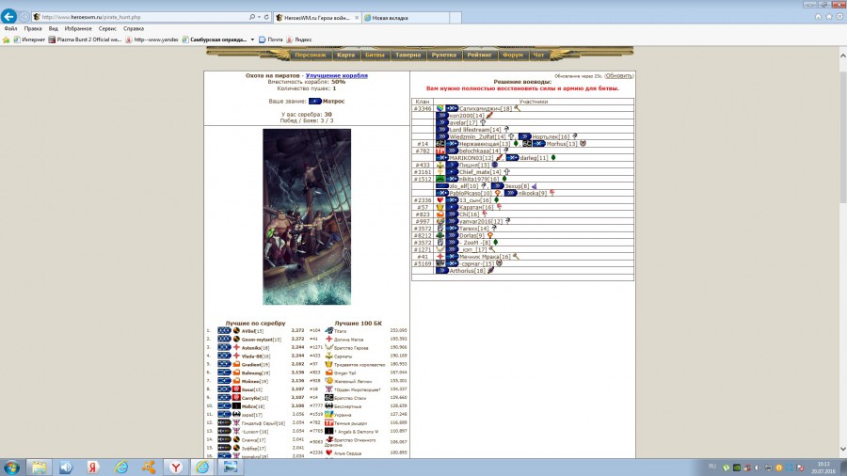This screenshot has width=847, height=476.
Task: Open player nikita1979[16] profile
Action: point(479,179)
